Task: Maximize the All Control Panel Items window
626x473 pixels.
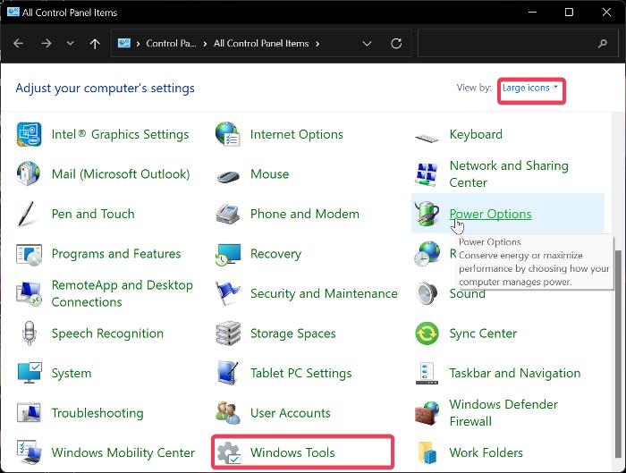Action: tap(570, 13)
